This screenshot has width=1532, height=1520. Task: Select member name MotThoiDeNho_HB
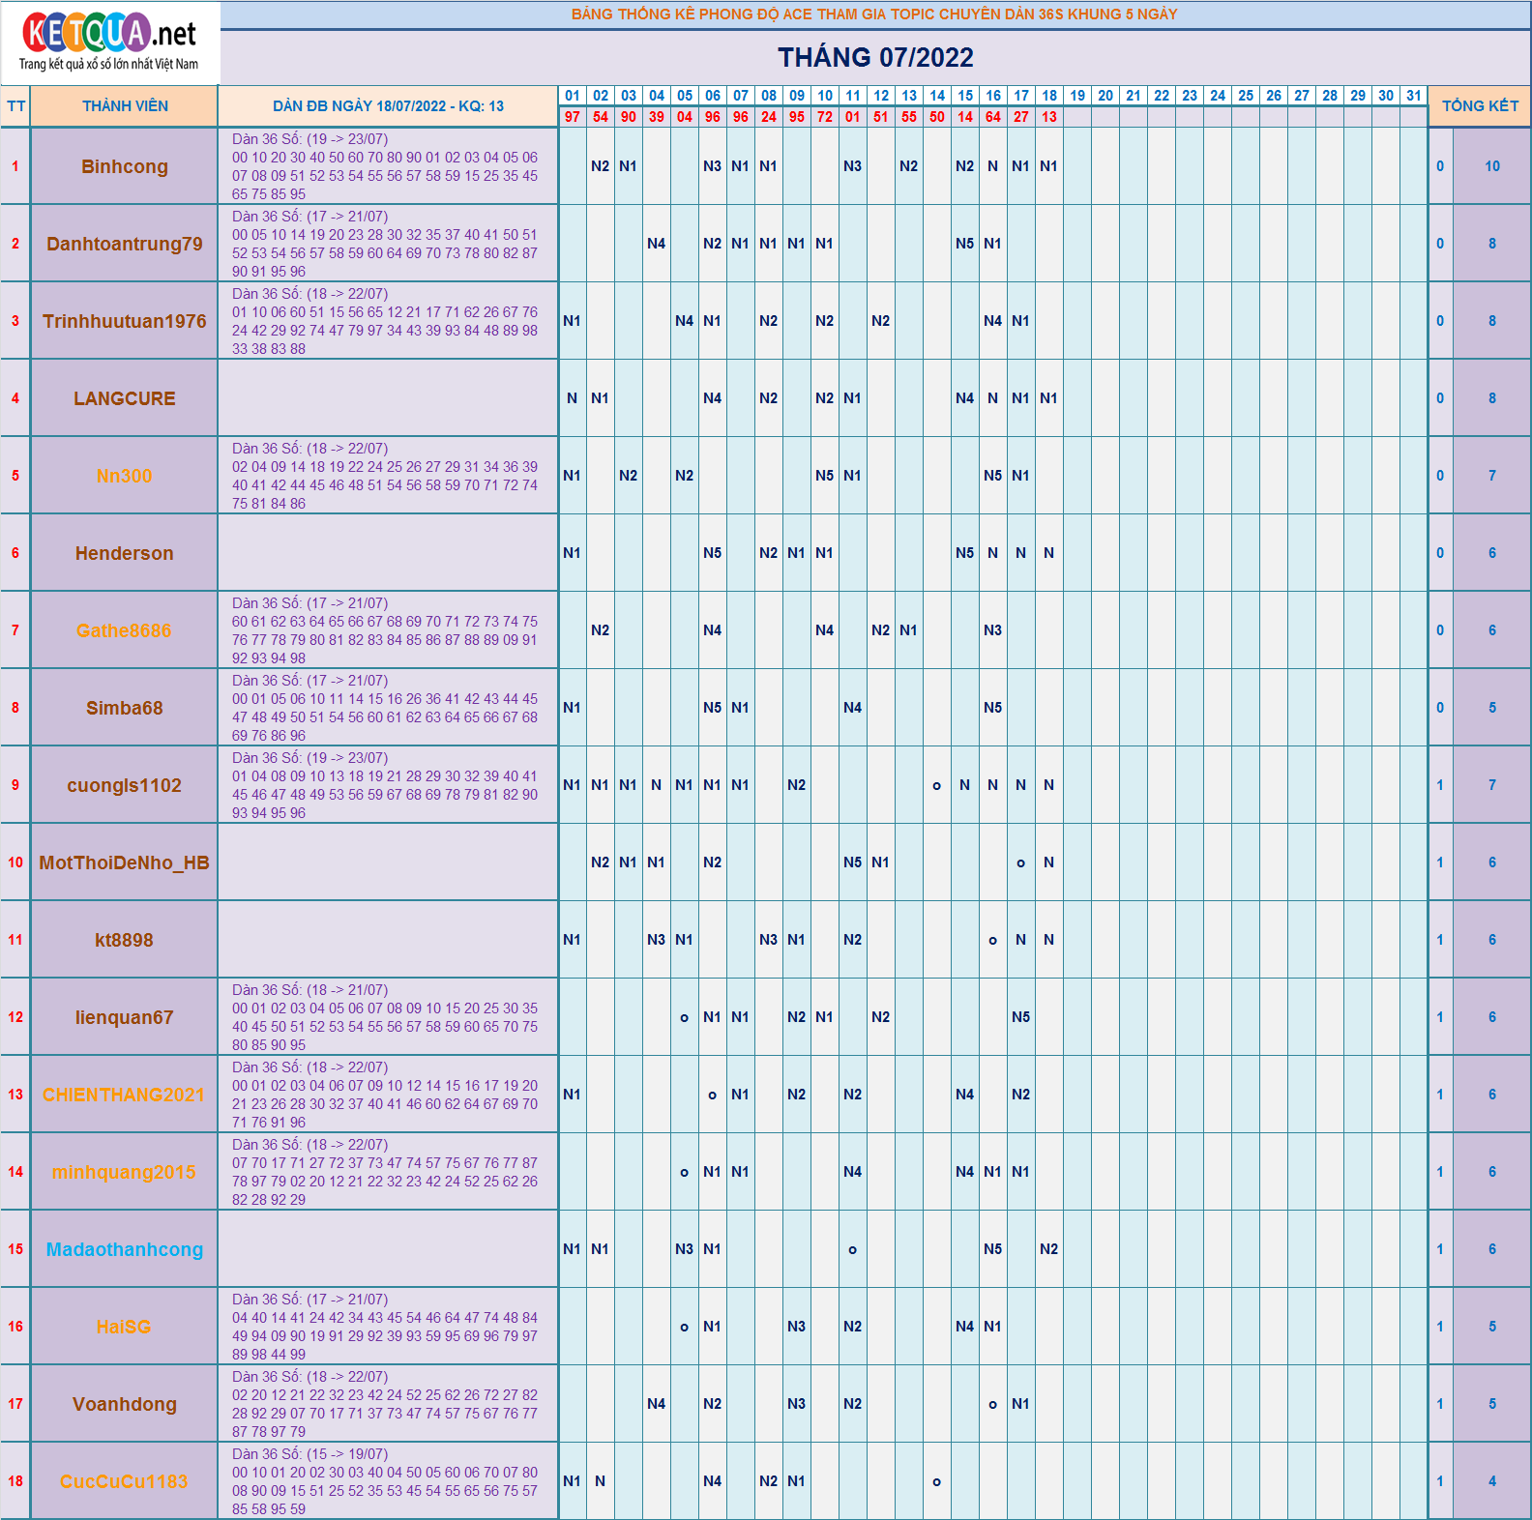coord(125,862)
